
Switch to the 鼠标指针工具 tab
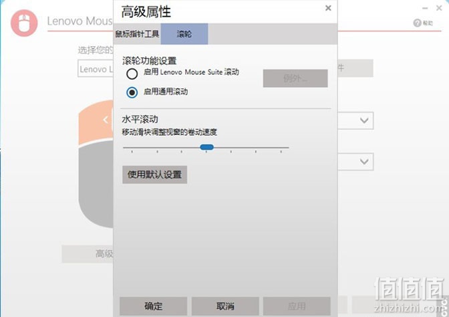(x=137, y=34)
